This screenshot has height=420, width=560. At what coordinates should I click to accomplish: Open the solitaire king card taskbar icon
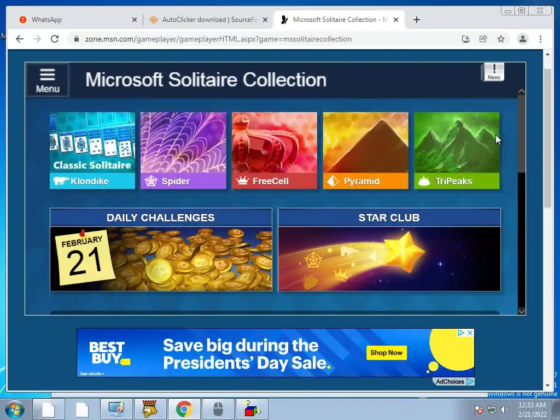(150, 409)
